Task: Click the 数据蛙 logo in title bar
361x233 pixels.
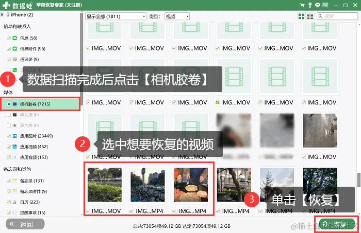Action: 17,5
